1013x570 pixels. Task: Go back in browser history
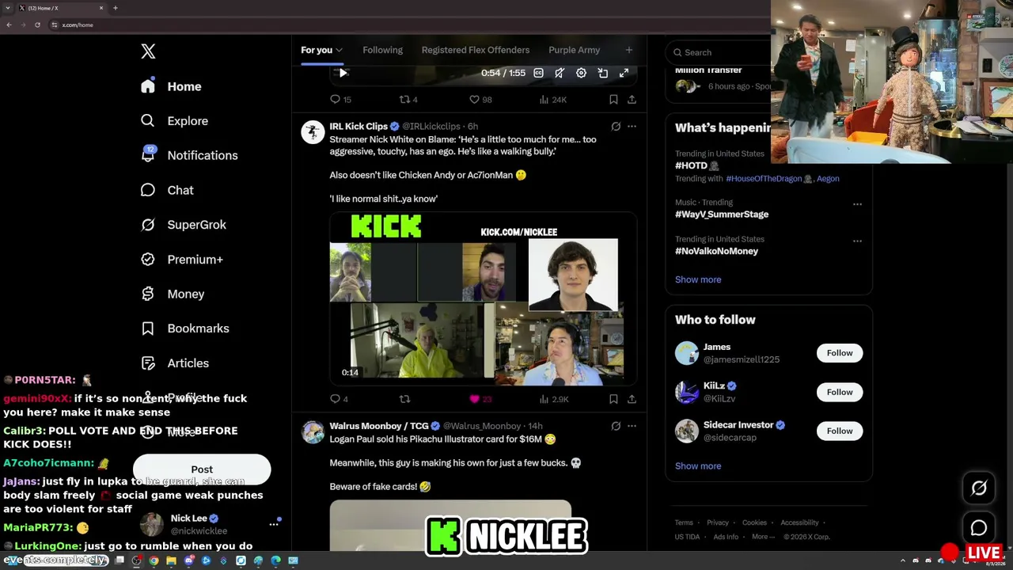(9, 25)
